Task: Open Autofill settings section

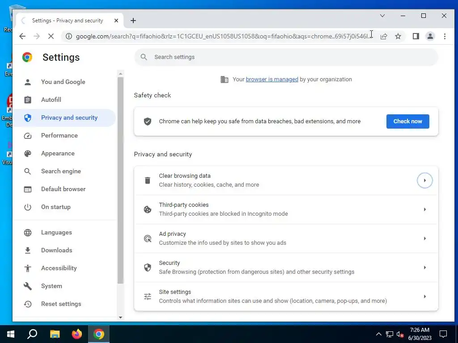Action: [x=65, y=100]
